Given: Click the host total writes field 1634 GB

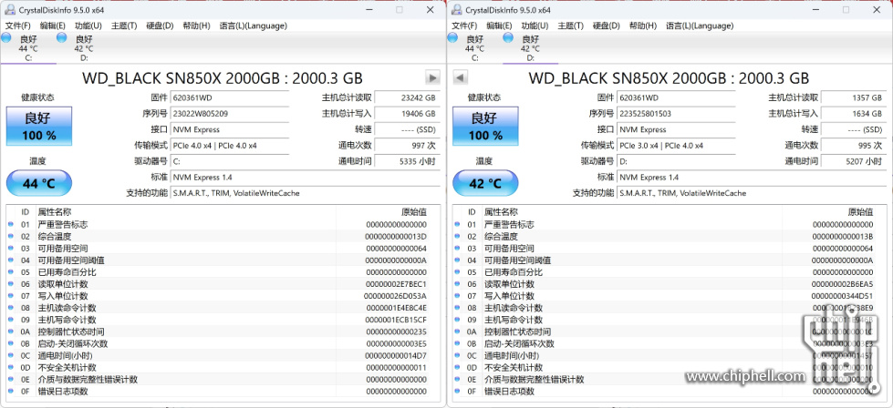Looking at the screenshot, I should [854, 114].
